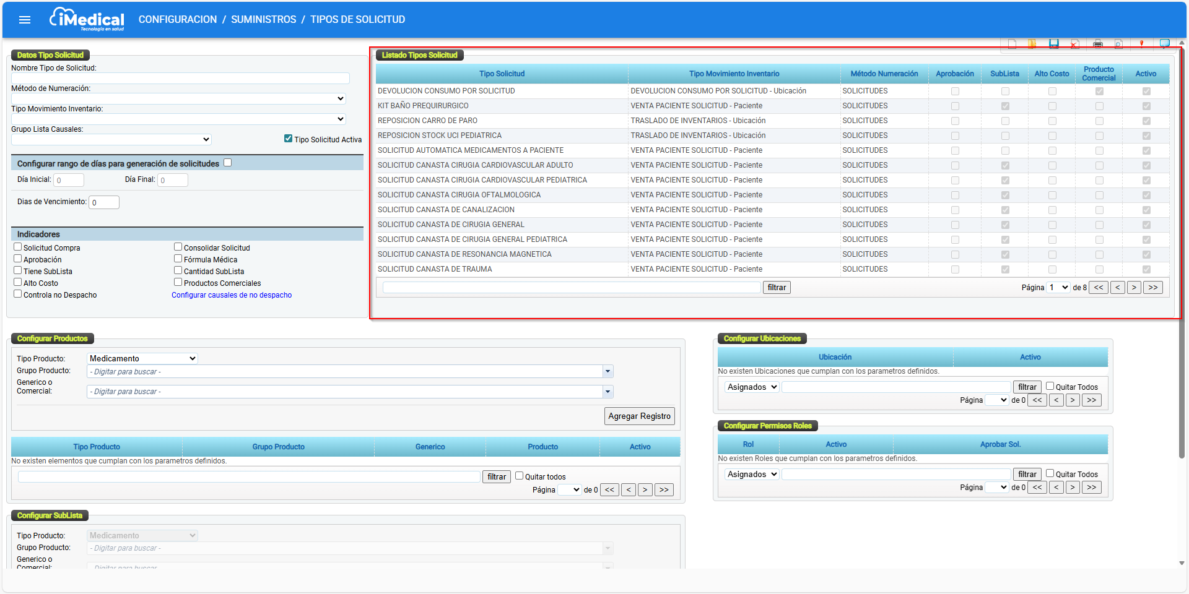Click the delete document red X icon
This screenshot has width=1189, height=594.
click(1075, 43)
